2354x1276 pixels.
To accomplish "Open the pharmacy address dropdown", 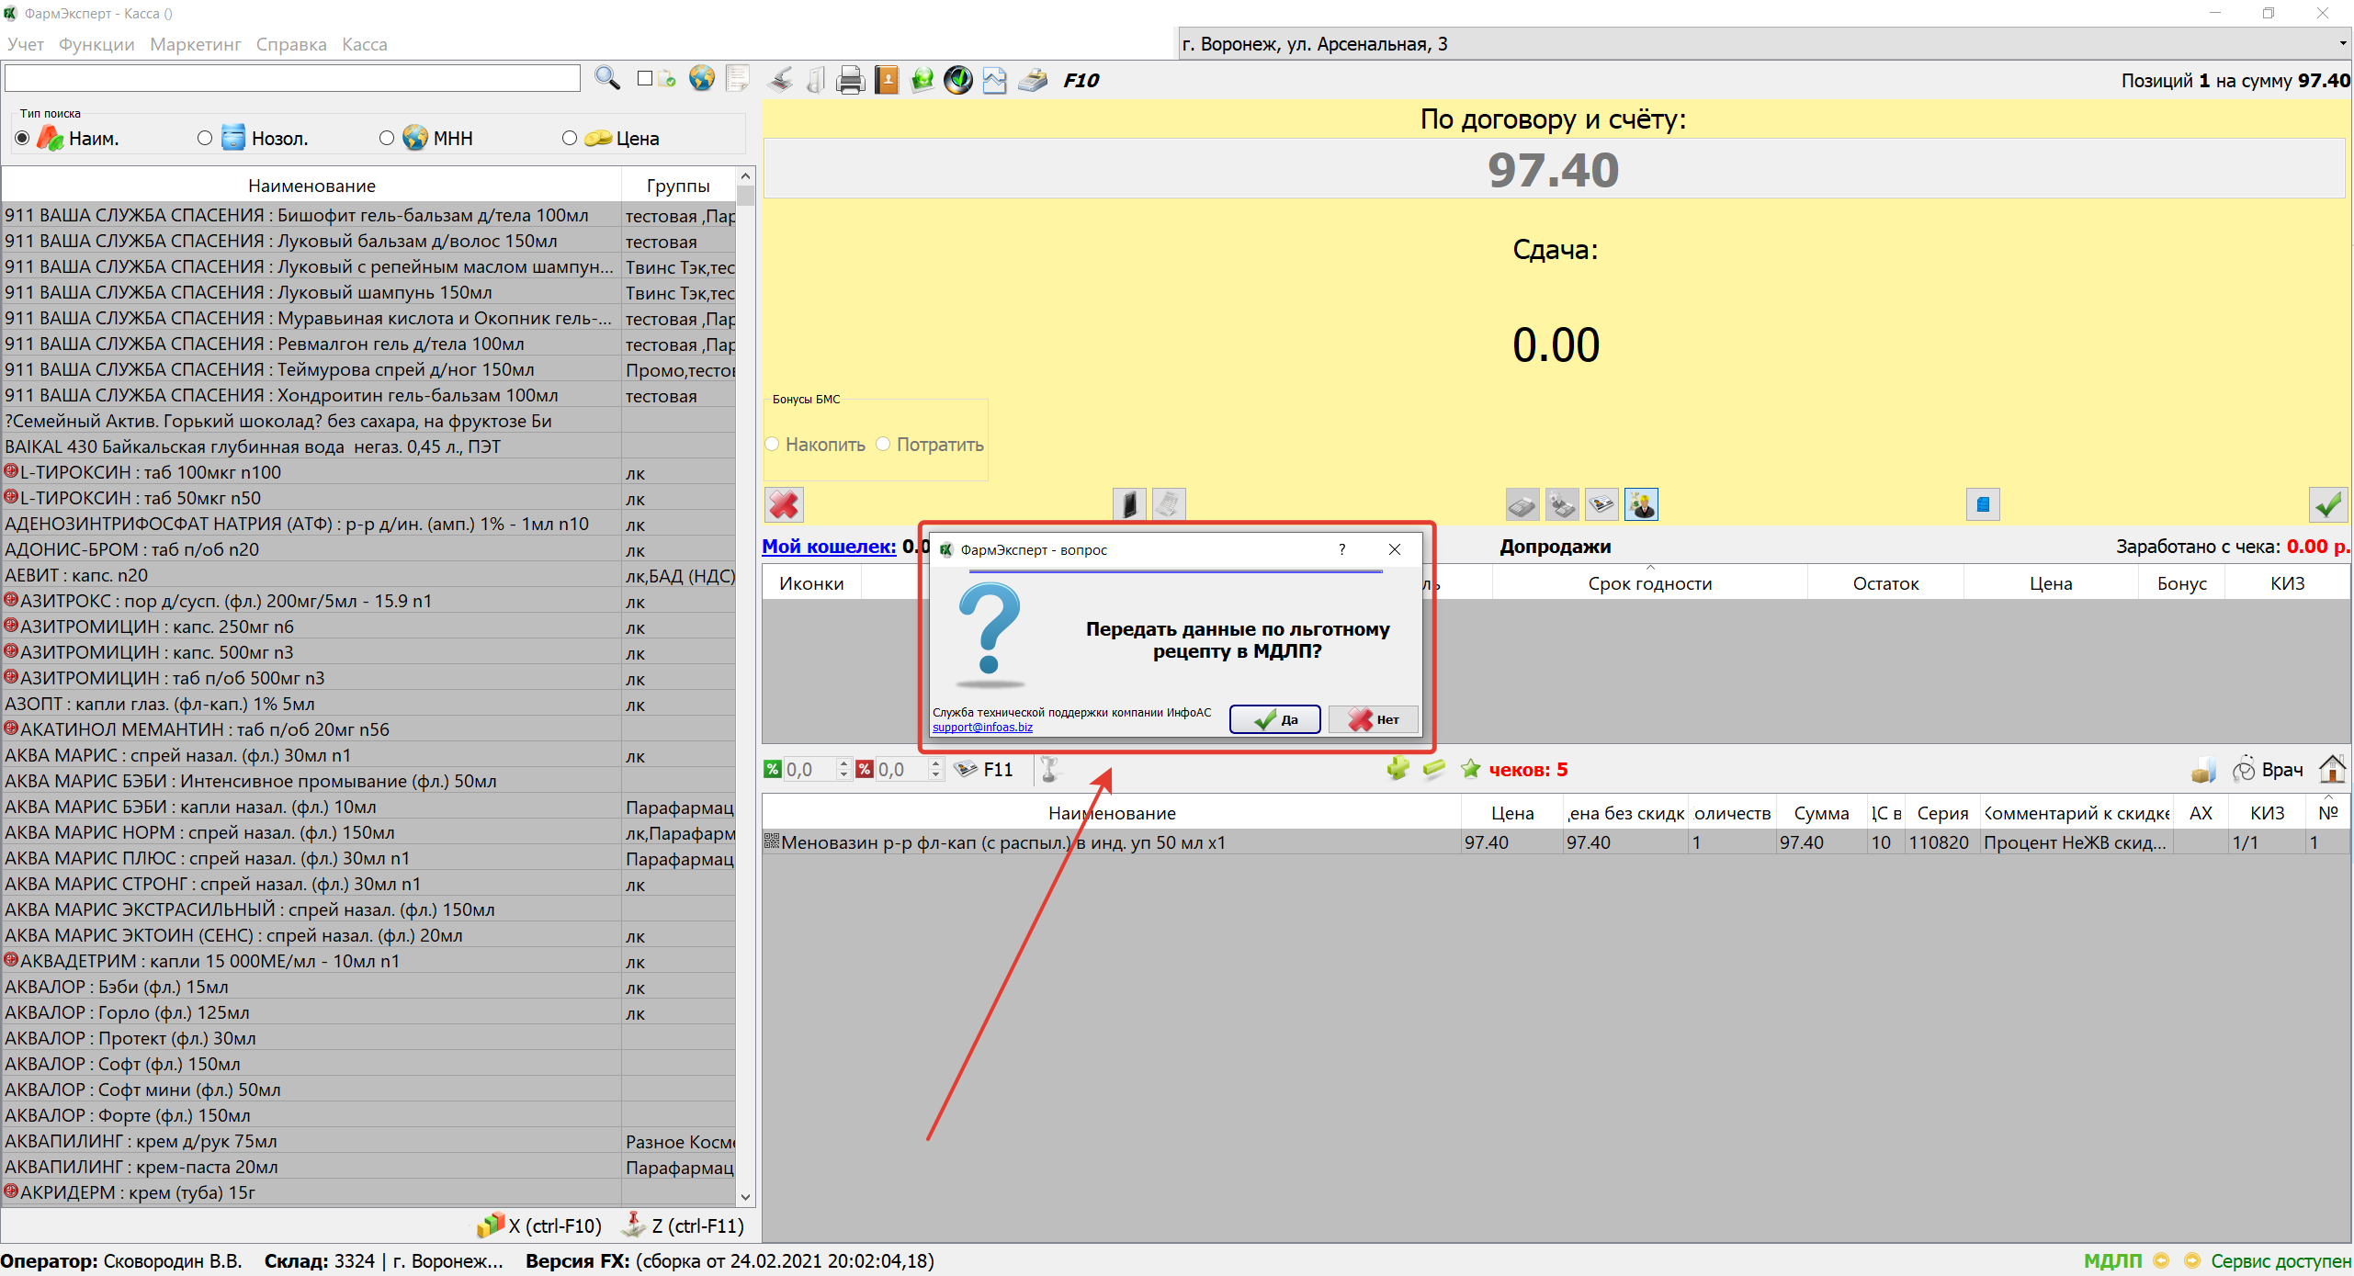I will click(2342, 43).
